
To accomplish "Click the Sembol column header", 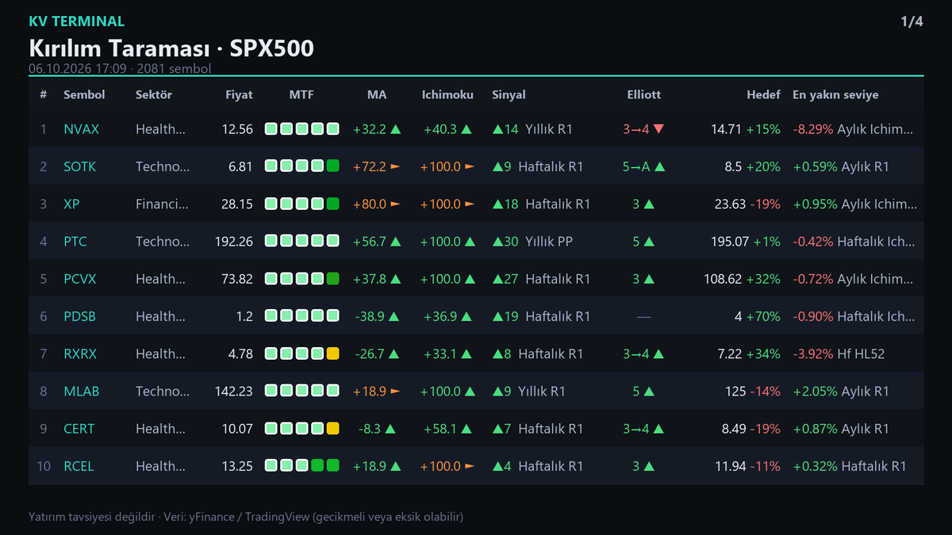I will pos(84,94).
